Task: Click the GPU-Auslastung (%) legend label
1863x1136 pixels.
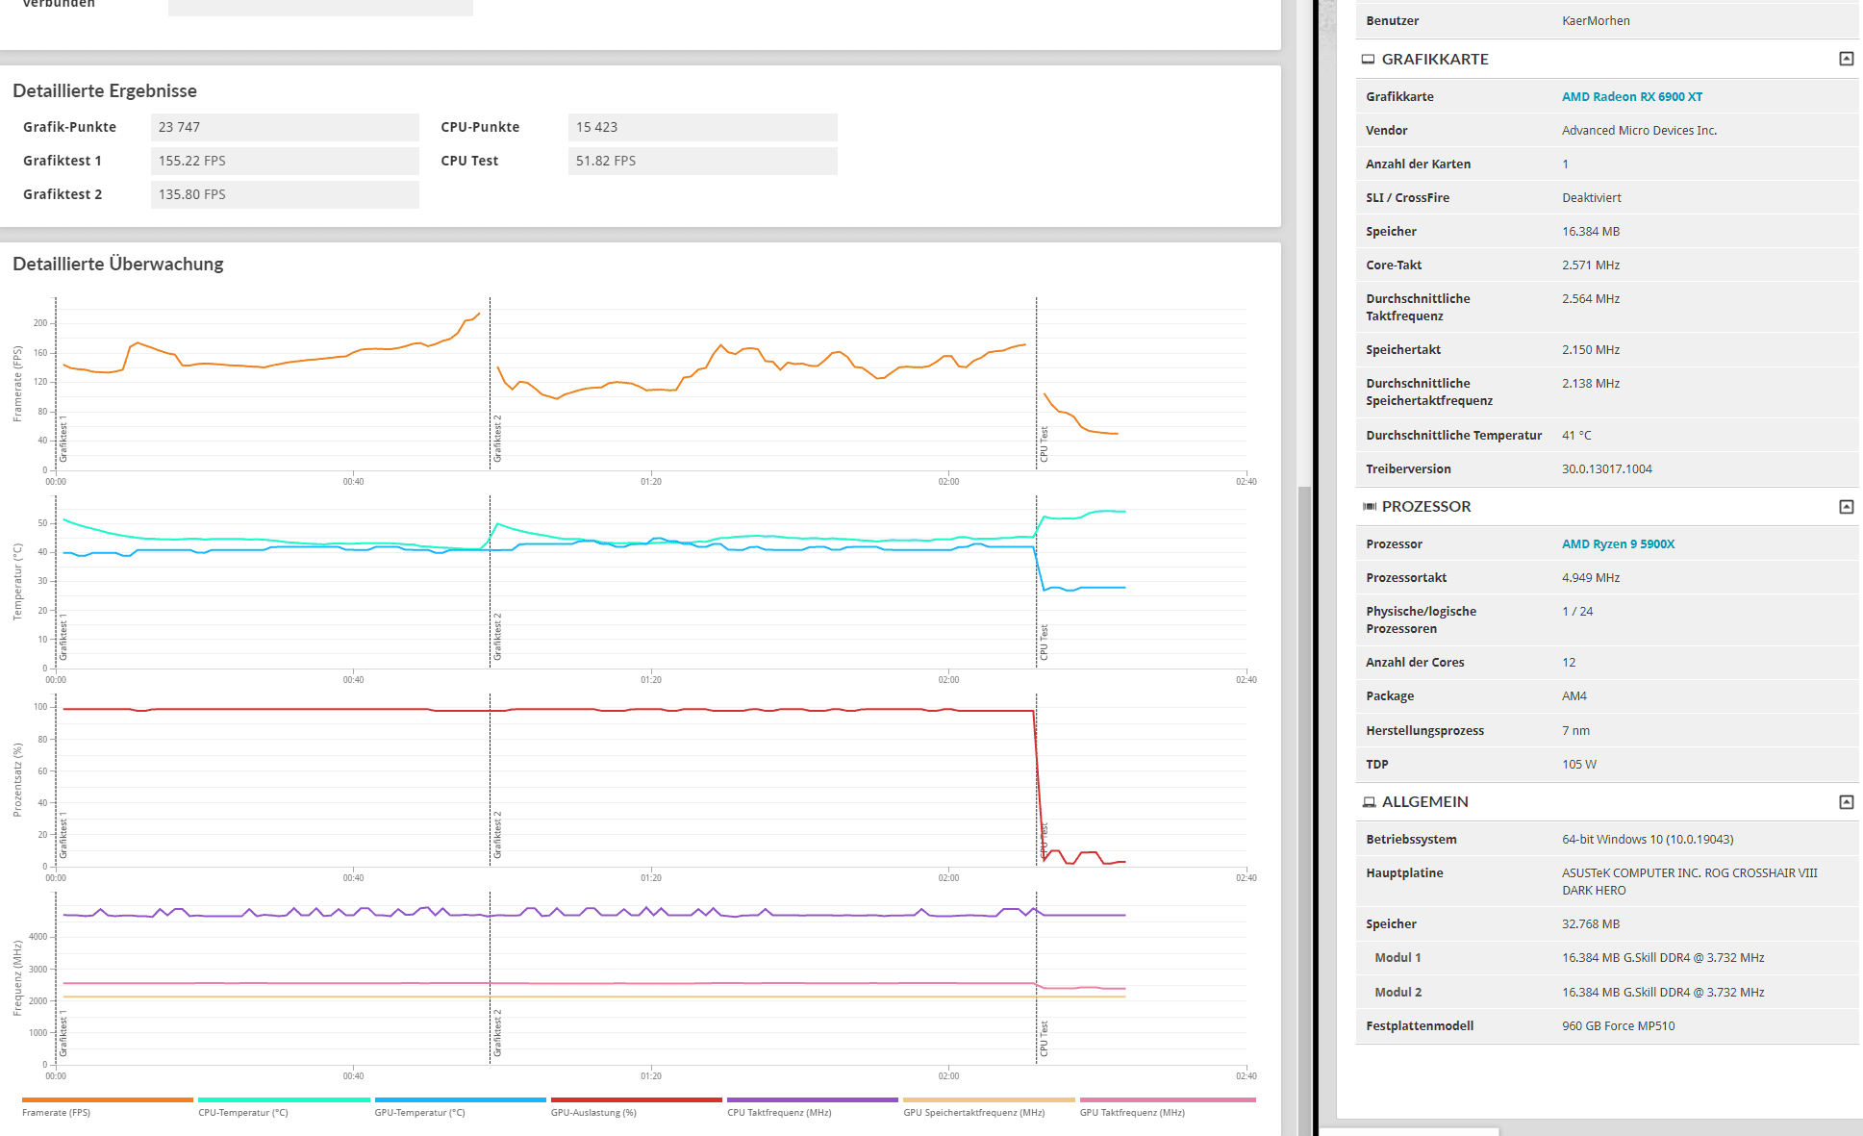Action: pos(593,1113)
